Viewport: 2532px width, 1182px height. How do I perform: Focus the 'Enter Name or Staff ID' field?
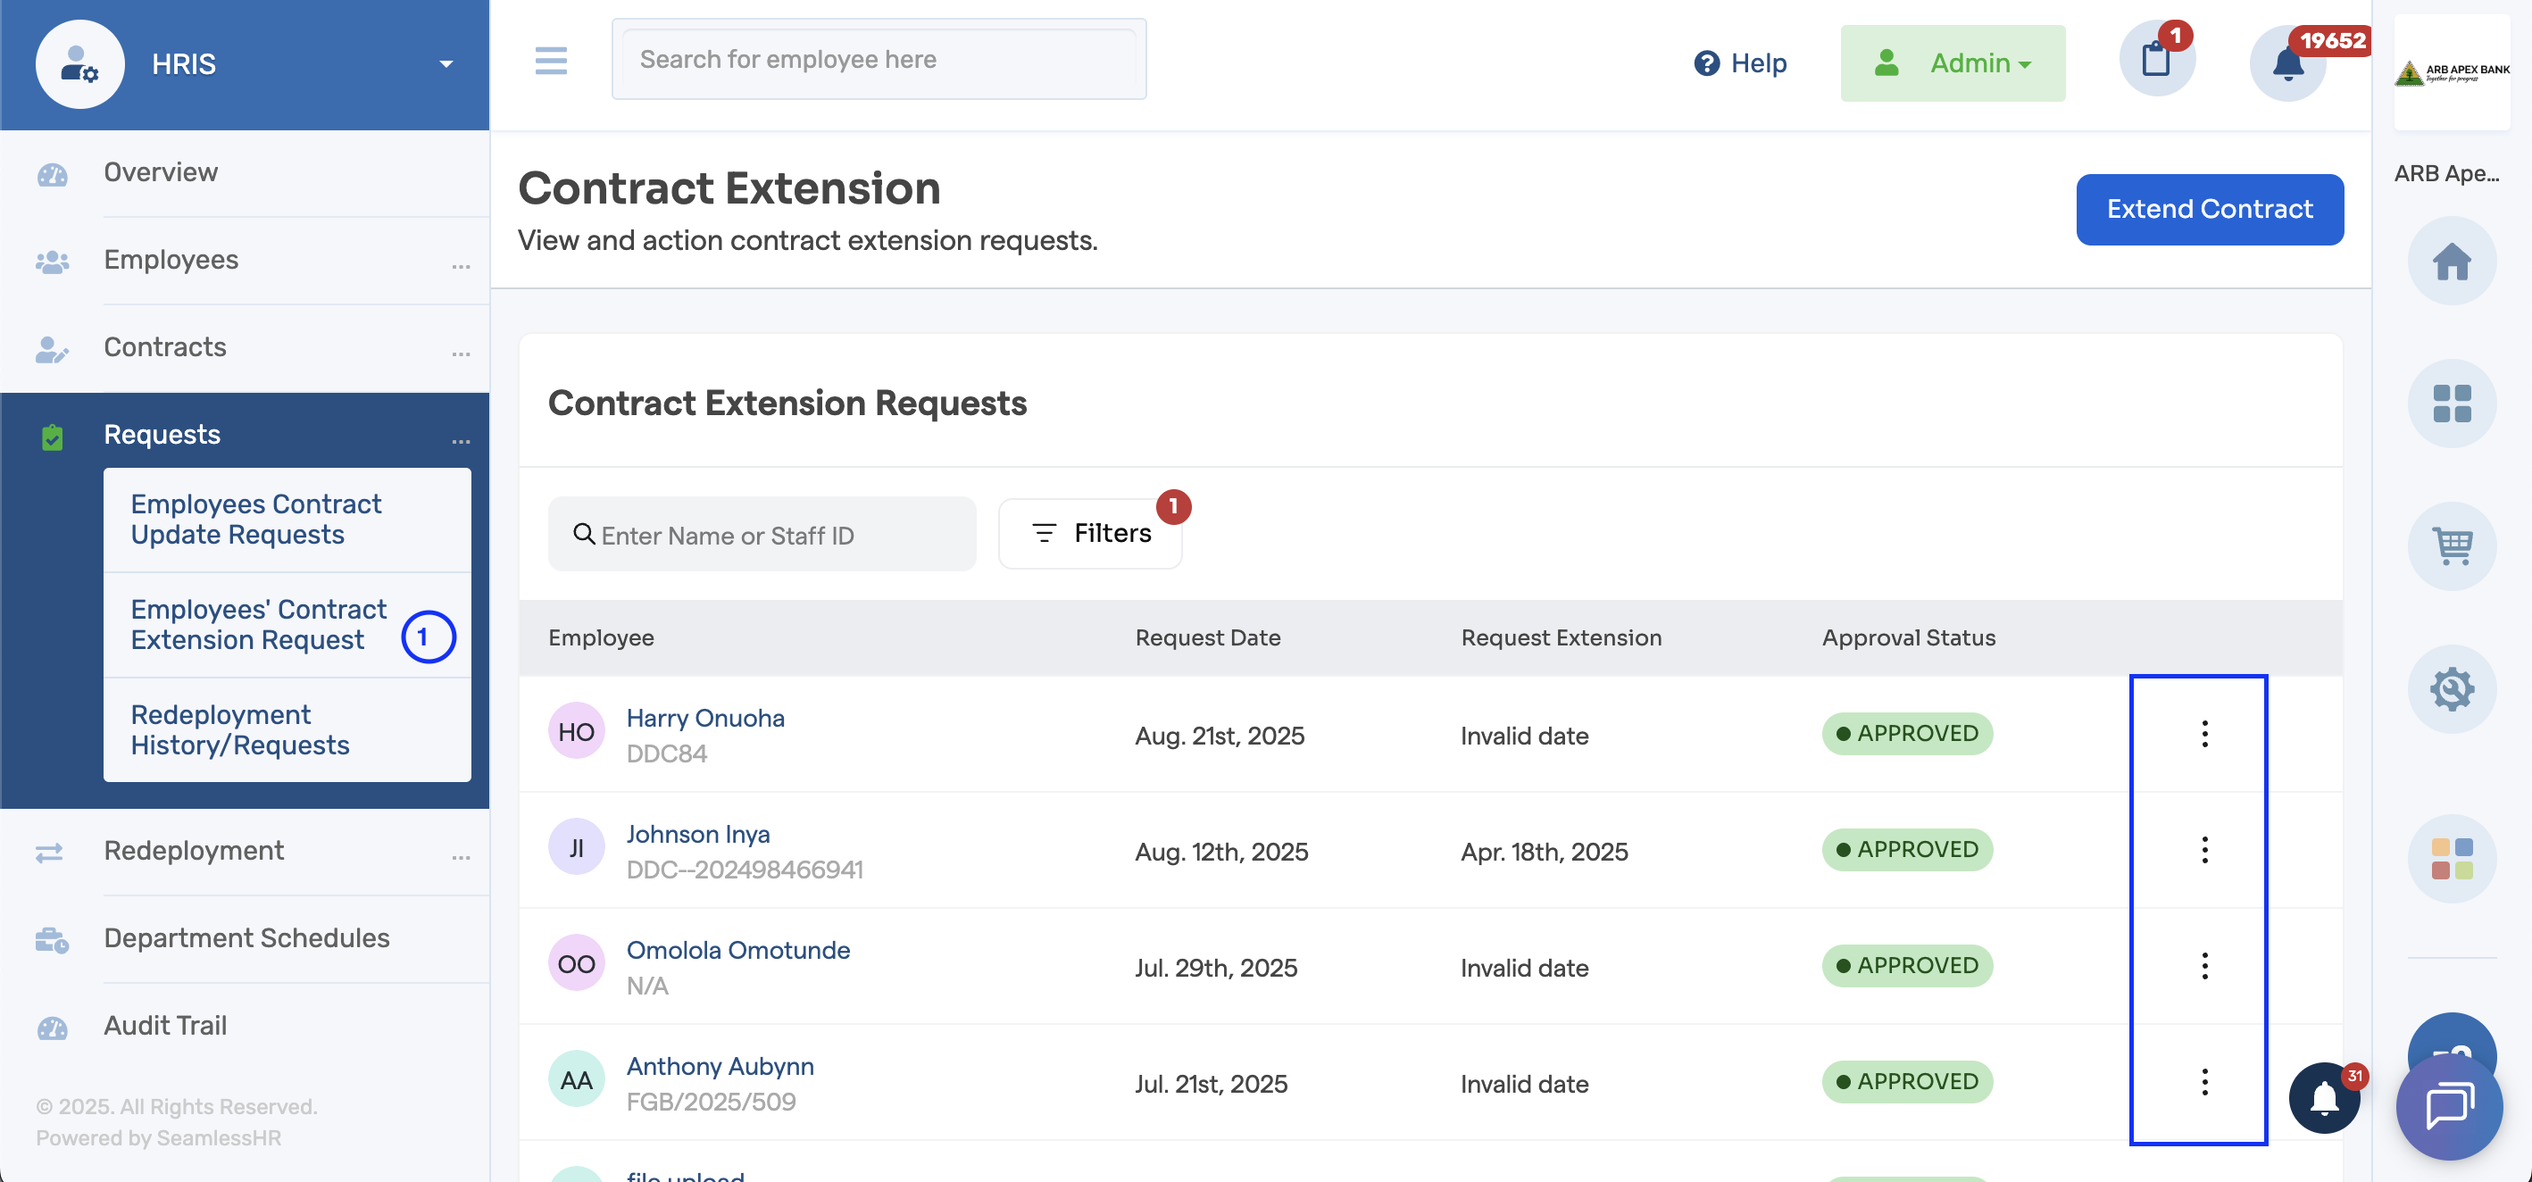(762, 535)
